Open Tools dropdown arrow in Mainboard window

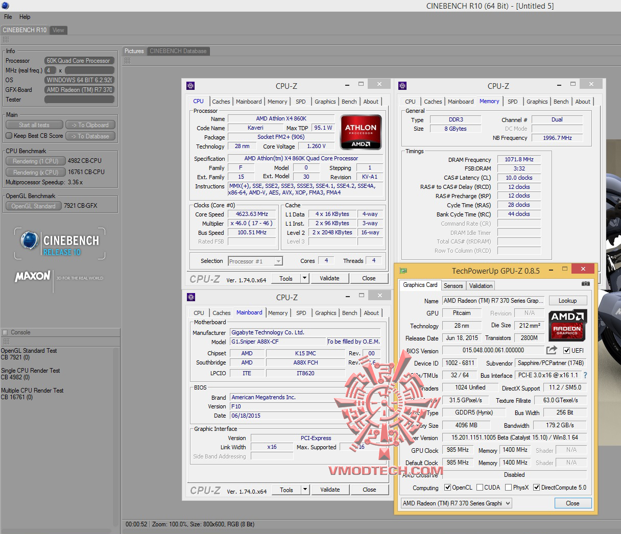(x=305, y=490)
